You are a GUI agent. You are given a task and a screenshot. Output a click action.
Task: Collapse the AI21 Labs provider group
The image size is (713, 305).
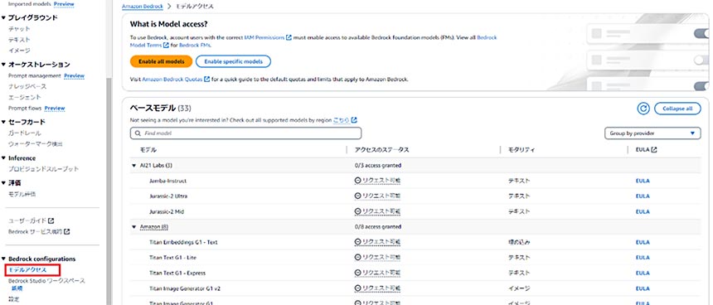point(134,166)
